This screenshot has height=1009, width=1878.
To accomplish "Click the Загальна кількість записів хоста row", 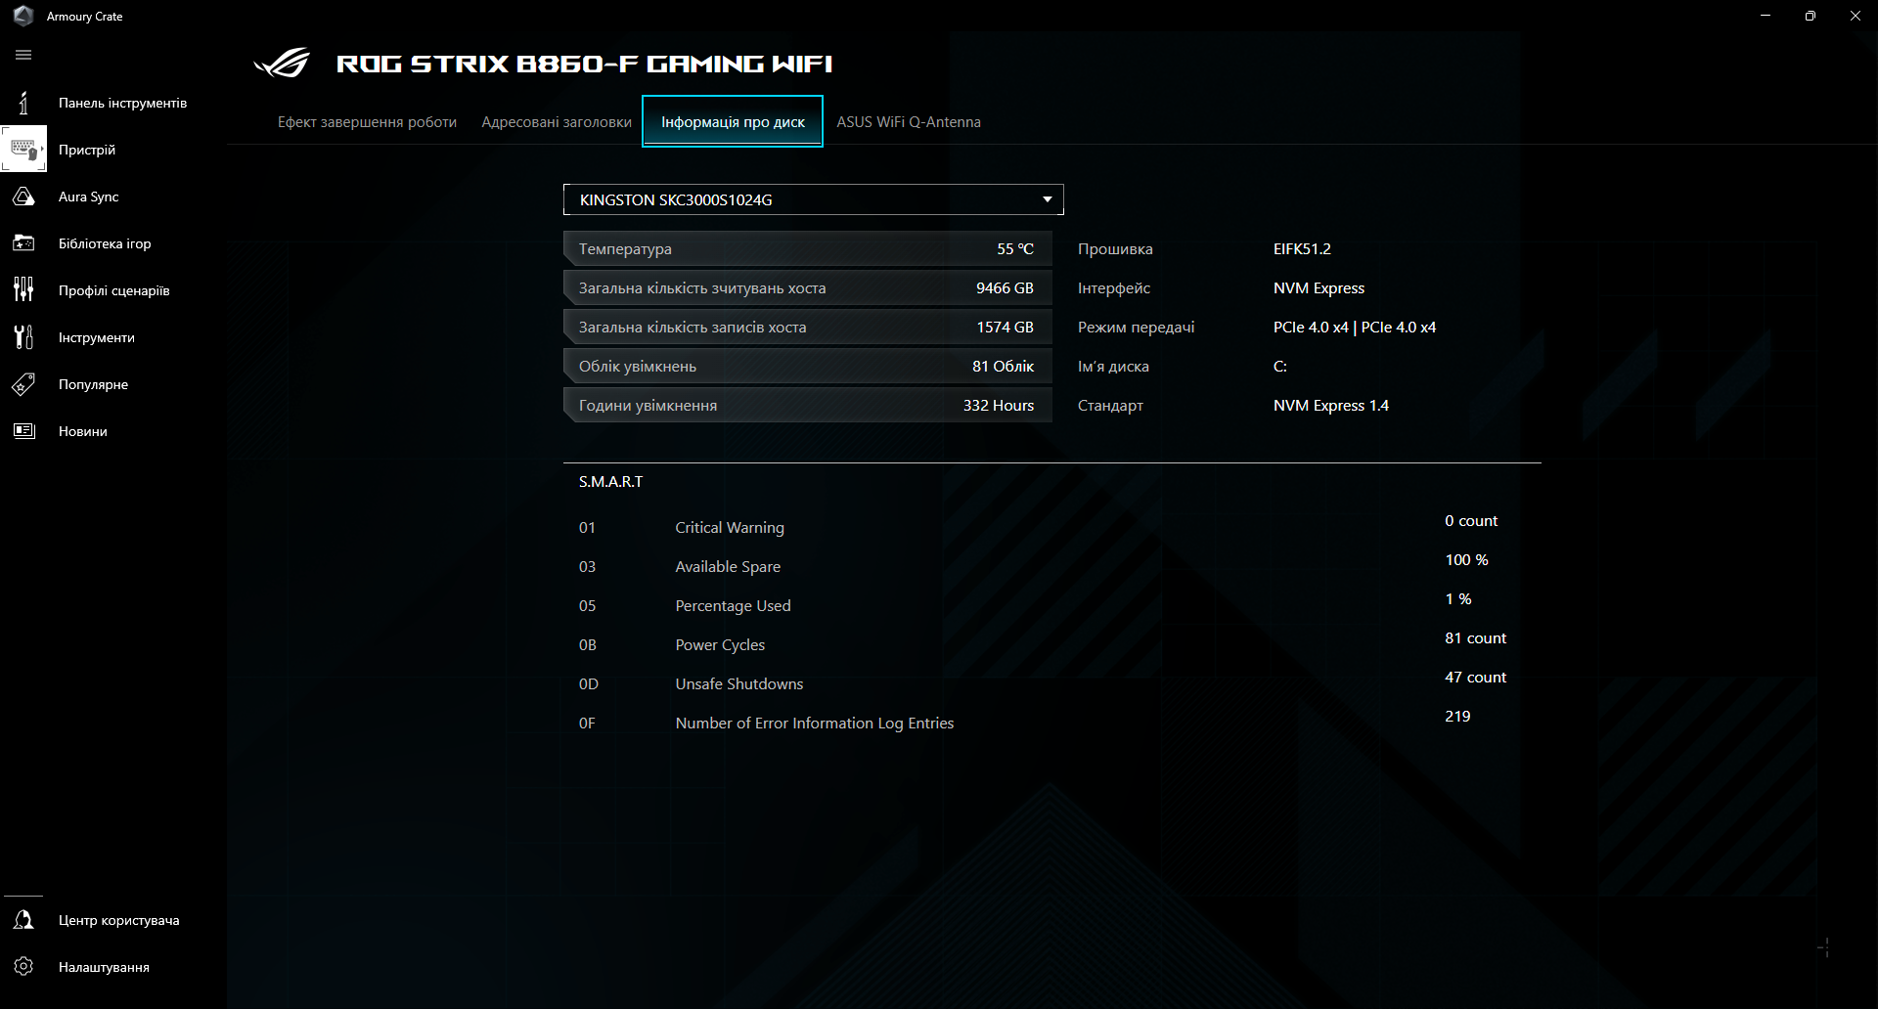I will click(x=808, y=327).
